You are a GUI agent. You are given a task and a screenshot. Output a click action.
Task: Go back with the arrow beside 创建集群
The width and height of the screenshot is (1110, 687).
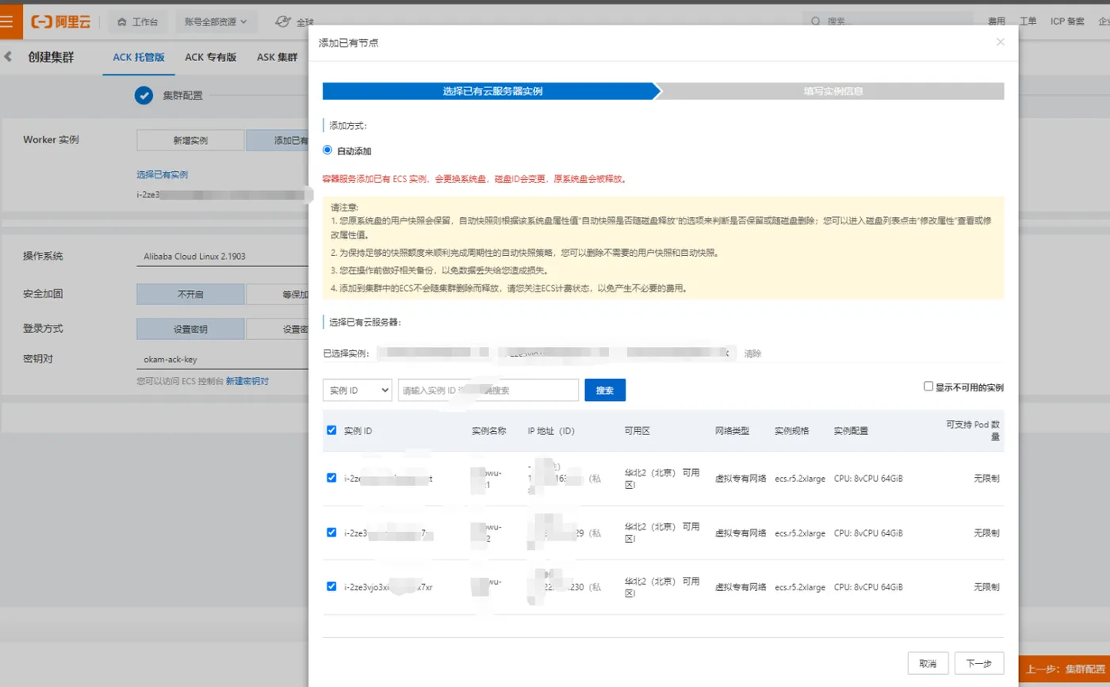click(x=8, y=57)
